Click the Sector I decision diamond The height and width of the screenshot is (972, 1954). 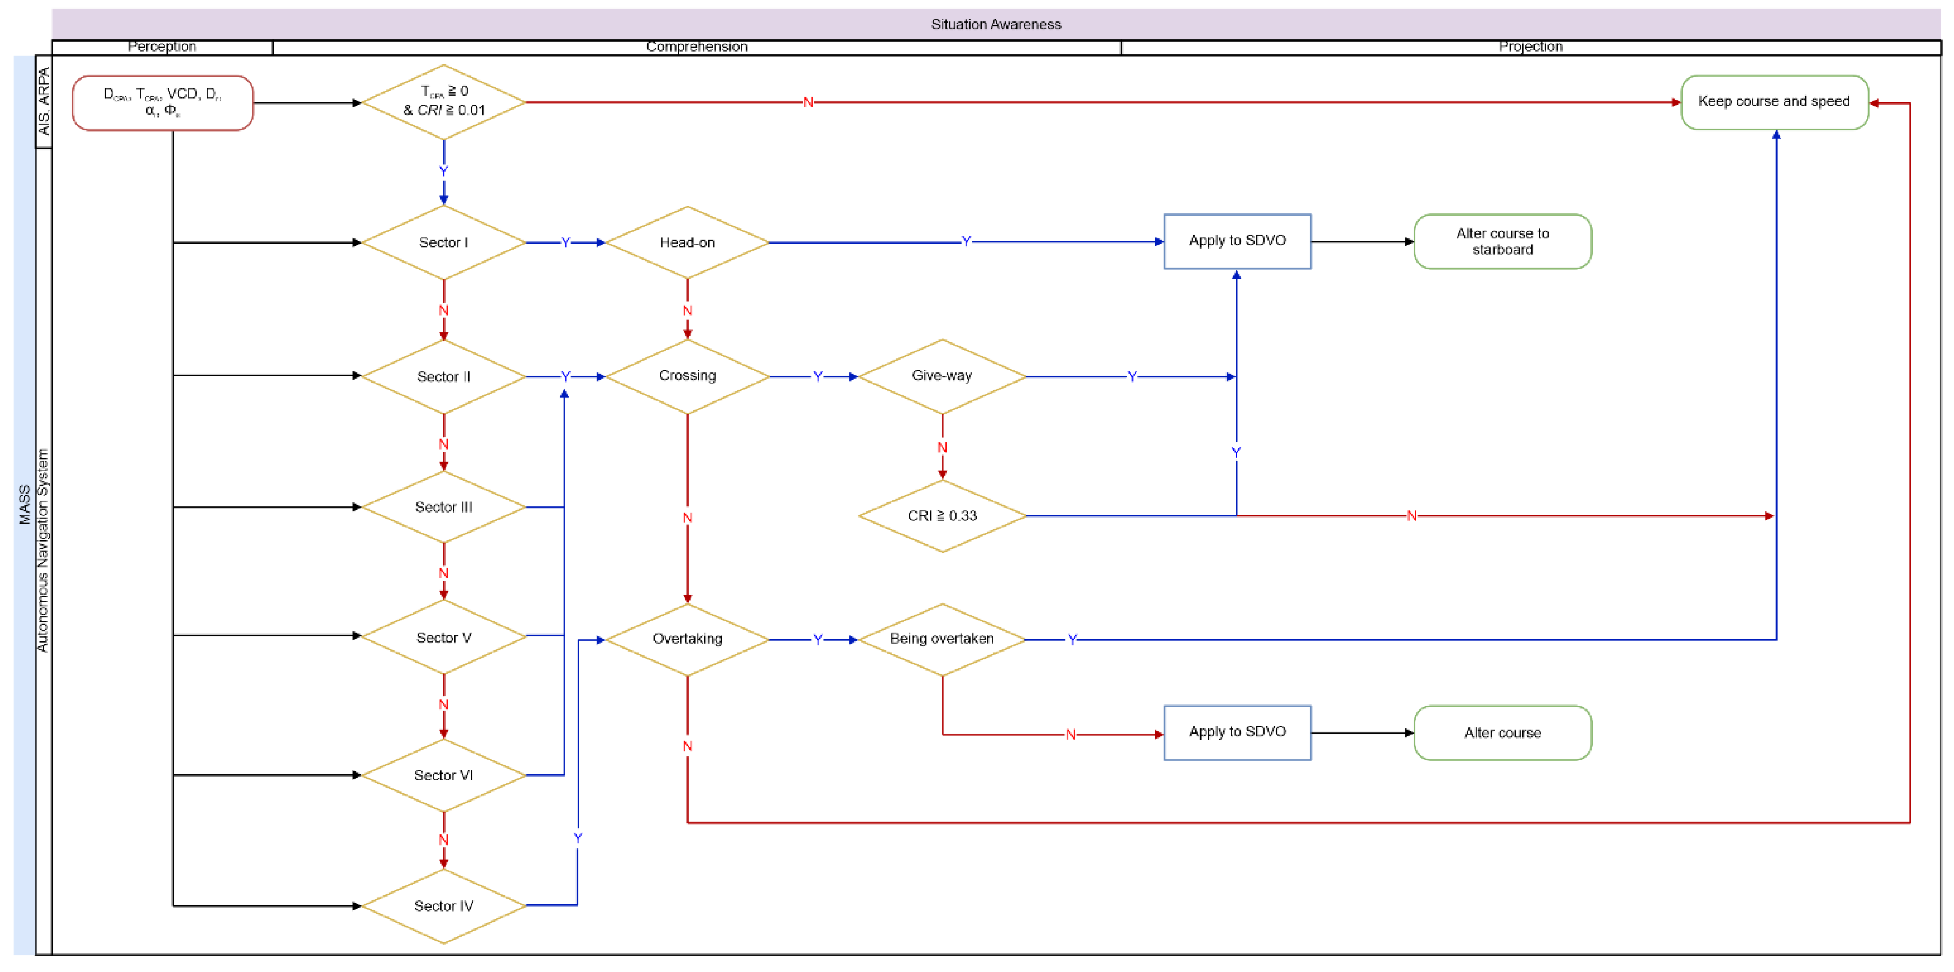pyautogui.click(x=444, y=243)
